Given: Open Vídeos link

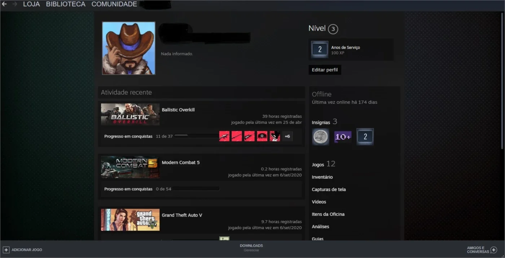Looking at the screenshot, I should click(x=319, y=202).
